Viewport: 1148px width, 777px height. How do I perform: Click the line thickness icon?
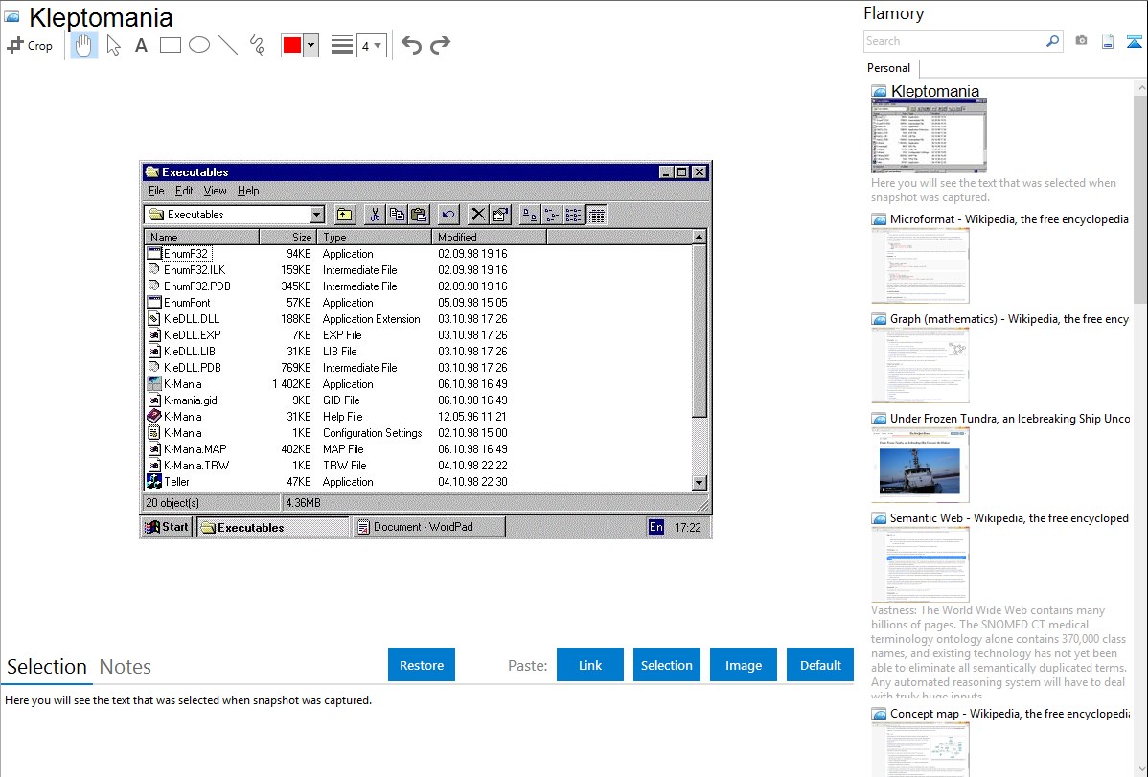point(341,45)
